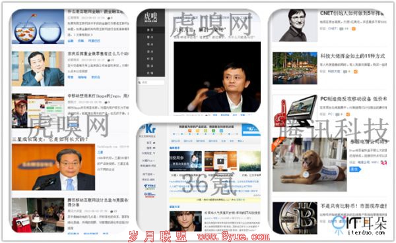The width and height of the screenshot is (396, 243).
Task: Click the yellow square icon in 36Kr header
Action: click(198, 131)
